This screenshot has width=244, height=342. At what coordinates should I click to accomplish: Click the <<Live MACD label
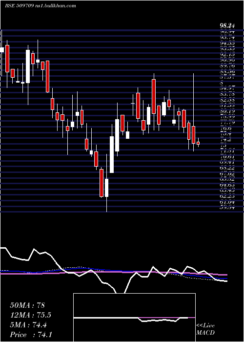click(205, 329)
